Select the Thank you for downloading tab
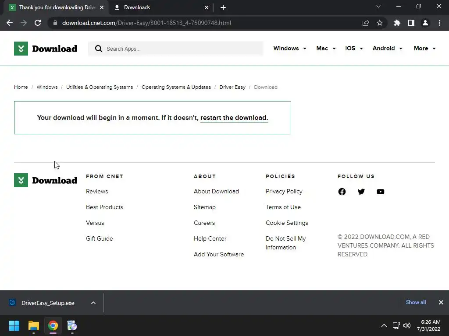 [x=57, y=7]
